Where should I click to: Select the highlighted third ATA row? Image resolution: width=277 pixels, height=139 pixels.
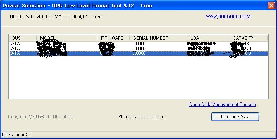[x=139, y=53]
